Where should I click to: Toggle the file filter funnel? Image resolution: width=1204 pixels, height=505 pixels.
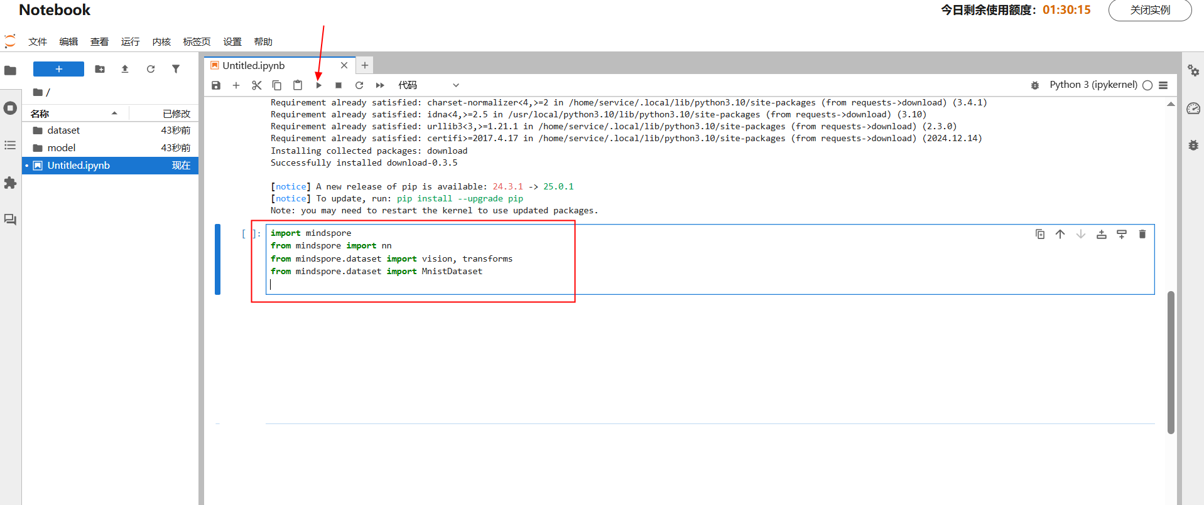[x=176, y=69]
